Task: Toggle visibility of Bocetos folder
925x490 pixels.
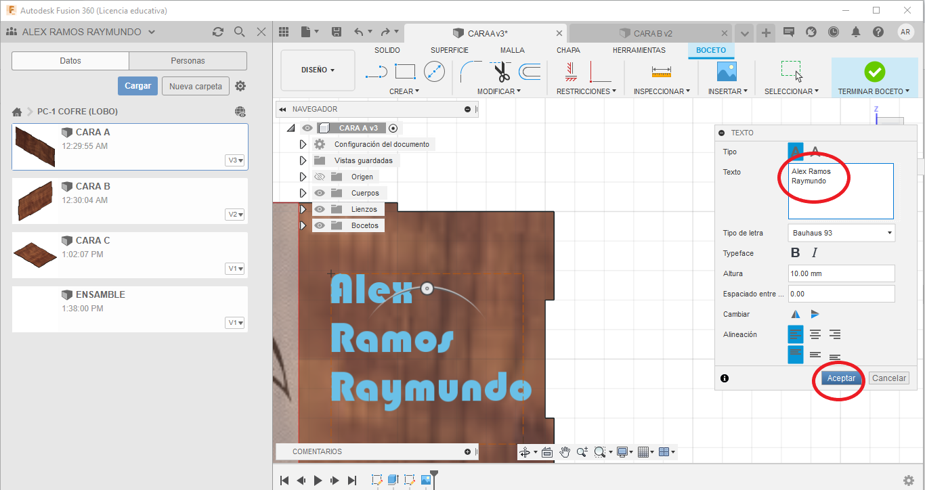Action: pos(320,225)
